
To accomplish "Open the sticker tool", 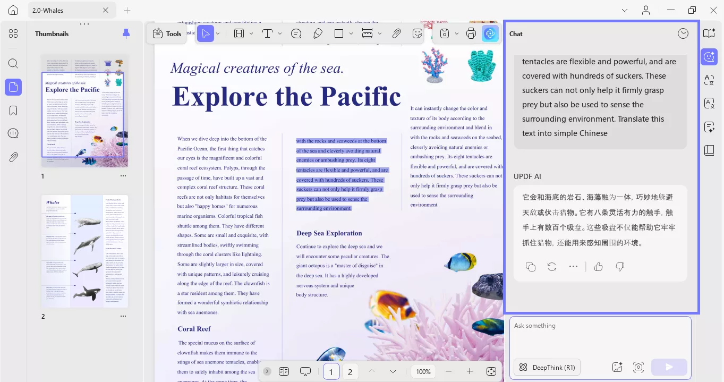I will tap(418, 33).
